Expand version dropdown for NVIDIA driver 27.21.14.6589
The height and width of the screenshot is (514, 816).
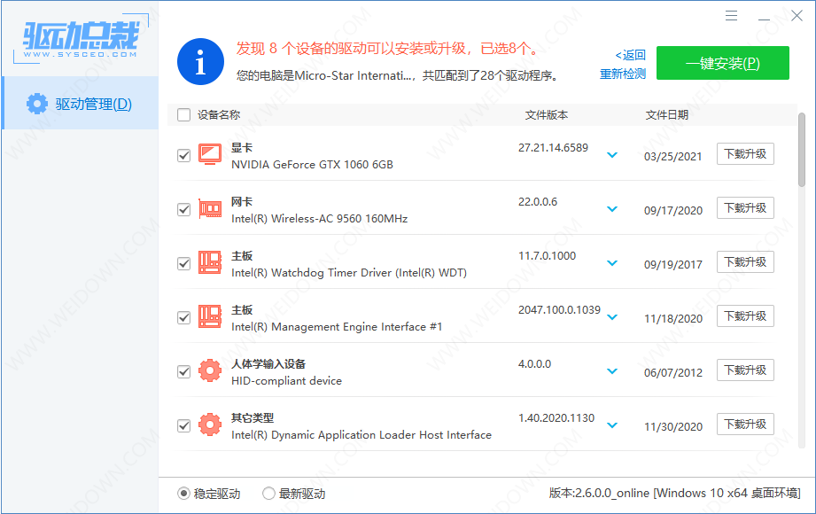pyautogui.click(x=611, y=156)
